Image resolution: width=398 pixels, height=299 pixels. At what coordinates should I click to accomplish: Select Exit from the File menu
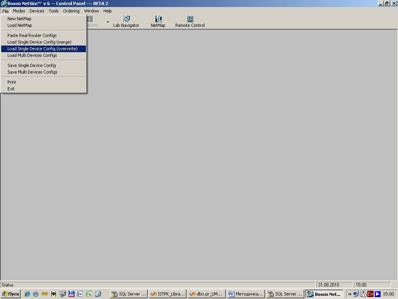tap(44, 89)
